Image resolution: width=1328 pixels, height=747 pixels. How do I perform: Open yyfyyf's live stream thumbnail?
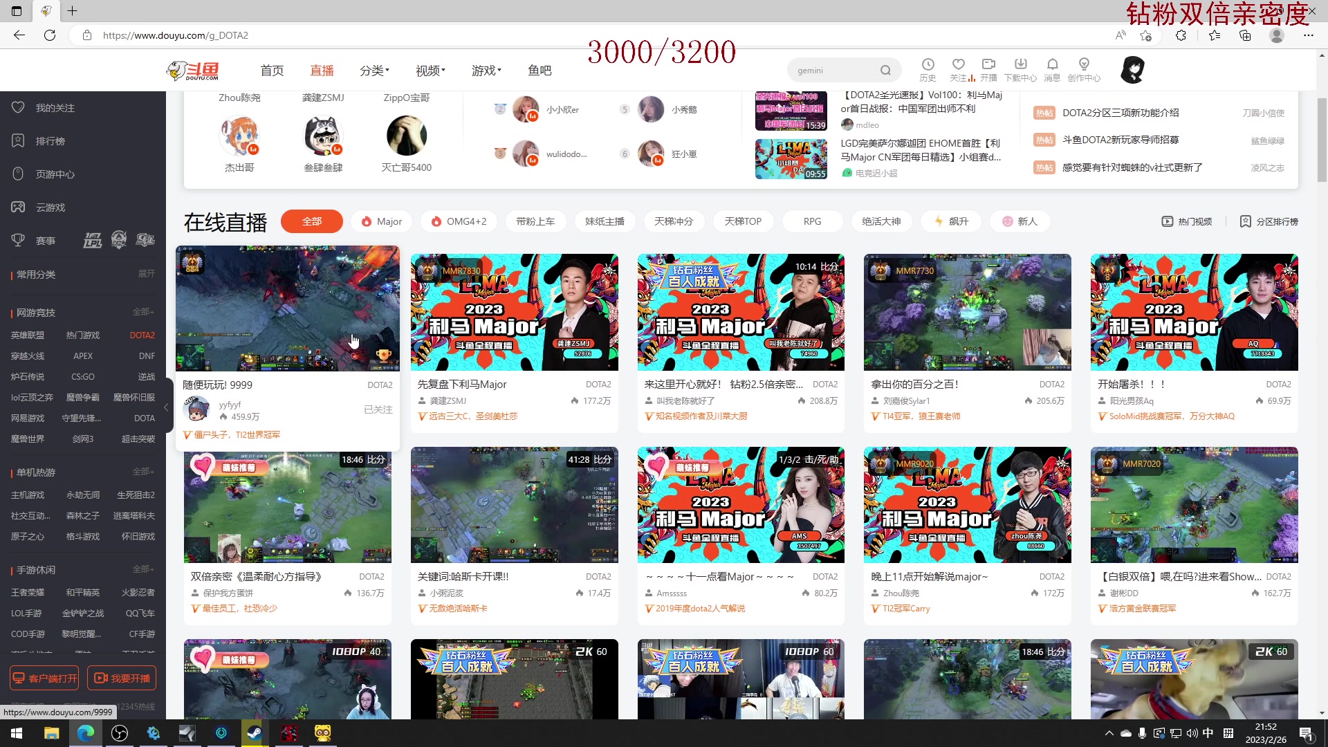coord(288,308)
